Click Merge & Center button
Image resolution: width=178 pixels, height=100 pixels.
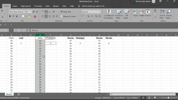[68, 16]
